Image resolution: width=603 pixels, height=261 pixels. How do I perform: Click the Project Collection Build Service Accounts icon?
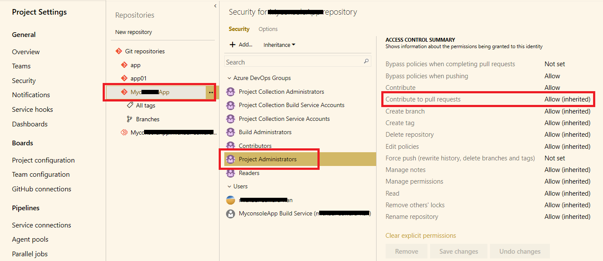click(231, 105)
